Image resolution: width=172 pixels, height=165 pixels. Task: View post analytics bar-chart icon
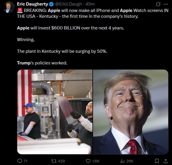tap(122, 161)
